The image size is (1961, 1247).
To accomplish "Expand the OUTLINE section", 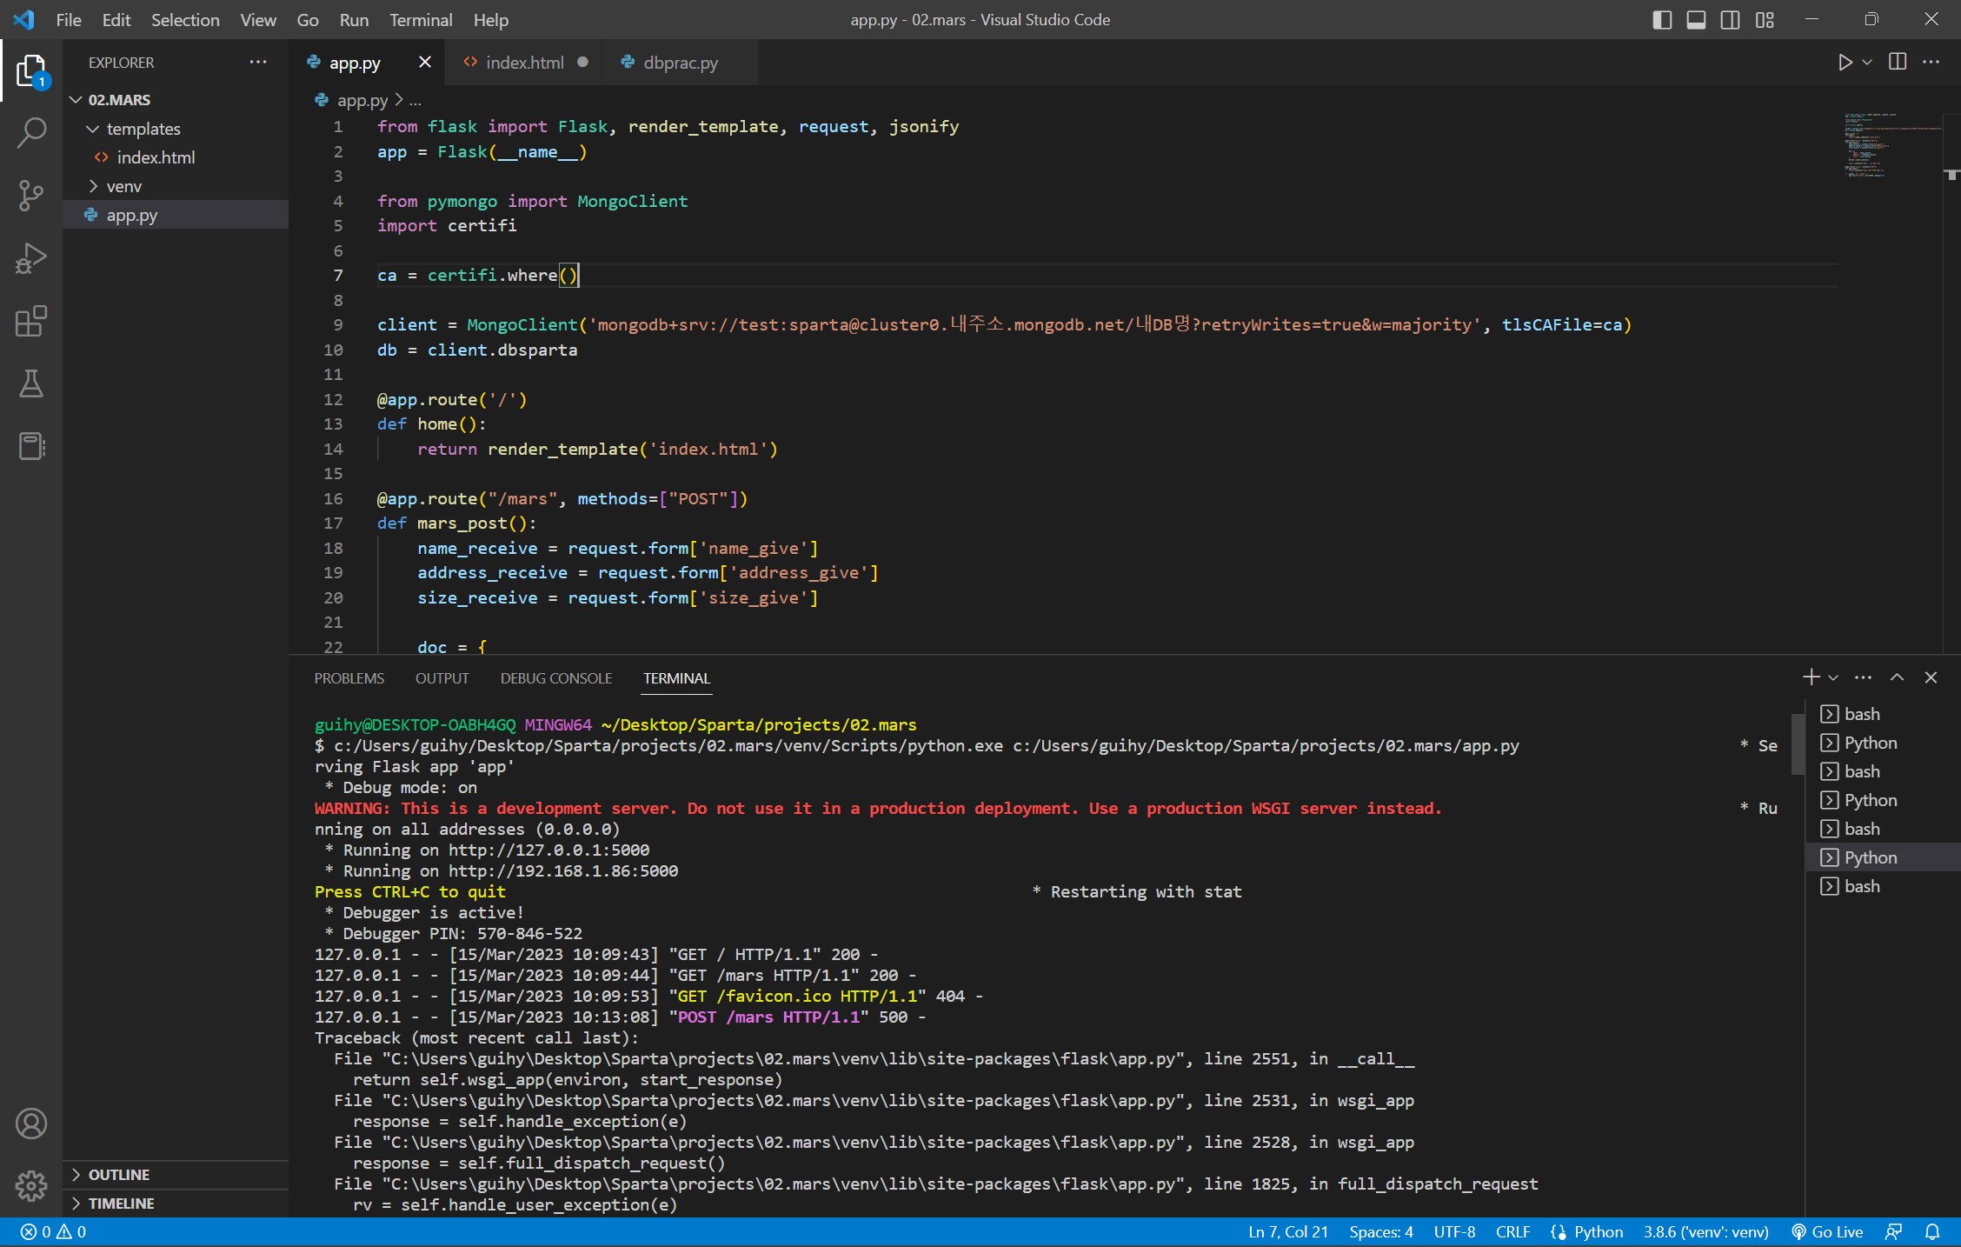I will 119,1175.
